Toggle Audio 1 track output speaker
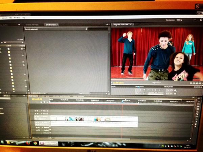Screen dimensions: 203x152 (x=36, y=122)
